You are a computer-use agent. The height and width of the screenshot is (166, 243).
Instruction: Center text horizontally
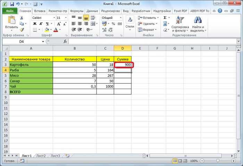(80, 24)
